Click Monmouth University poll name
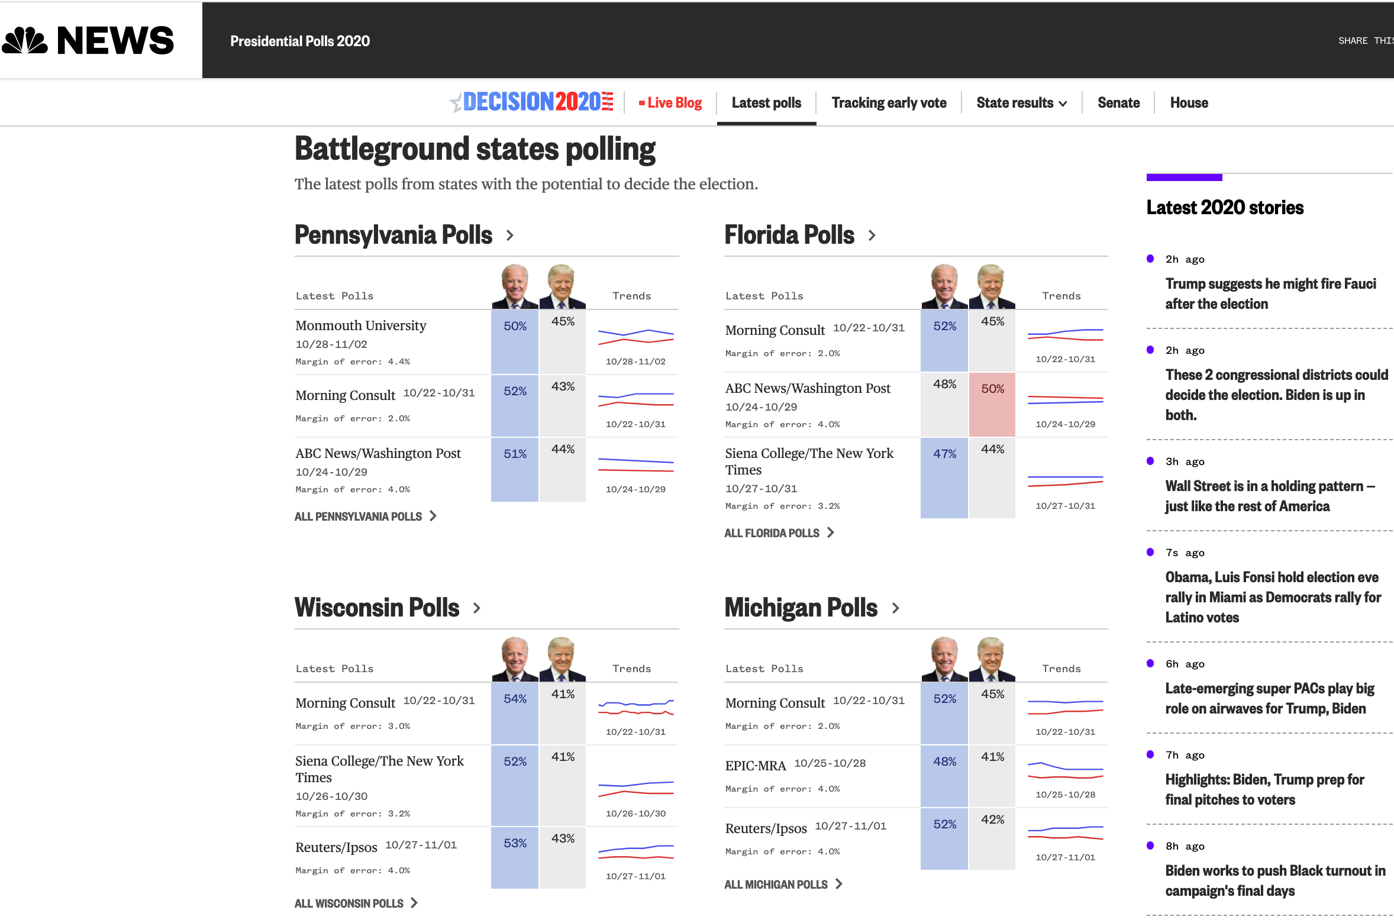1394x923 pixels. click(360, 326)
